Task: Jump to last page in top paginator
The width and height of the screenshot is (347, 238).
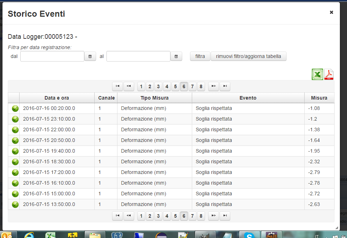Action: [225, 86]
